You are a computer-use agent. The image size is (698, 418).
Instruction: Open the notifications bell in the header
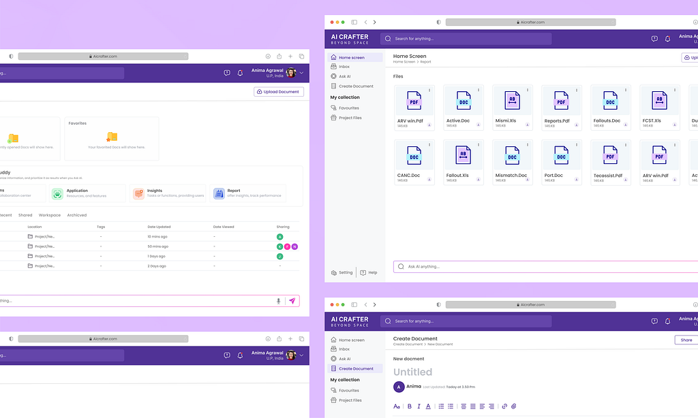tap(667, 39)
